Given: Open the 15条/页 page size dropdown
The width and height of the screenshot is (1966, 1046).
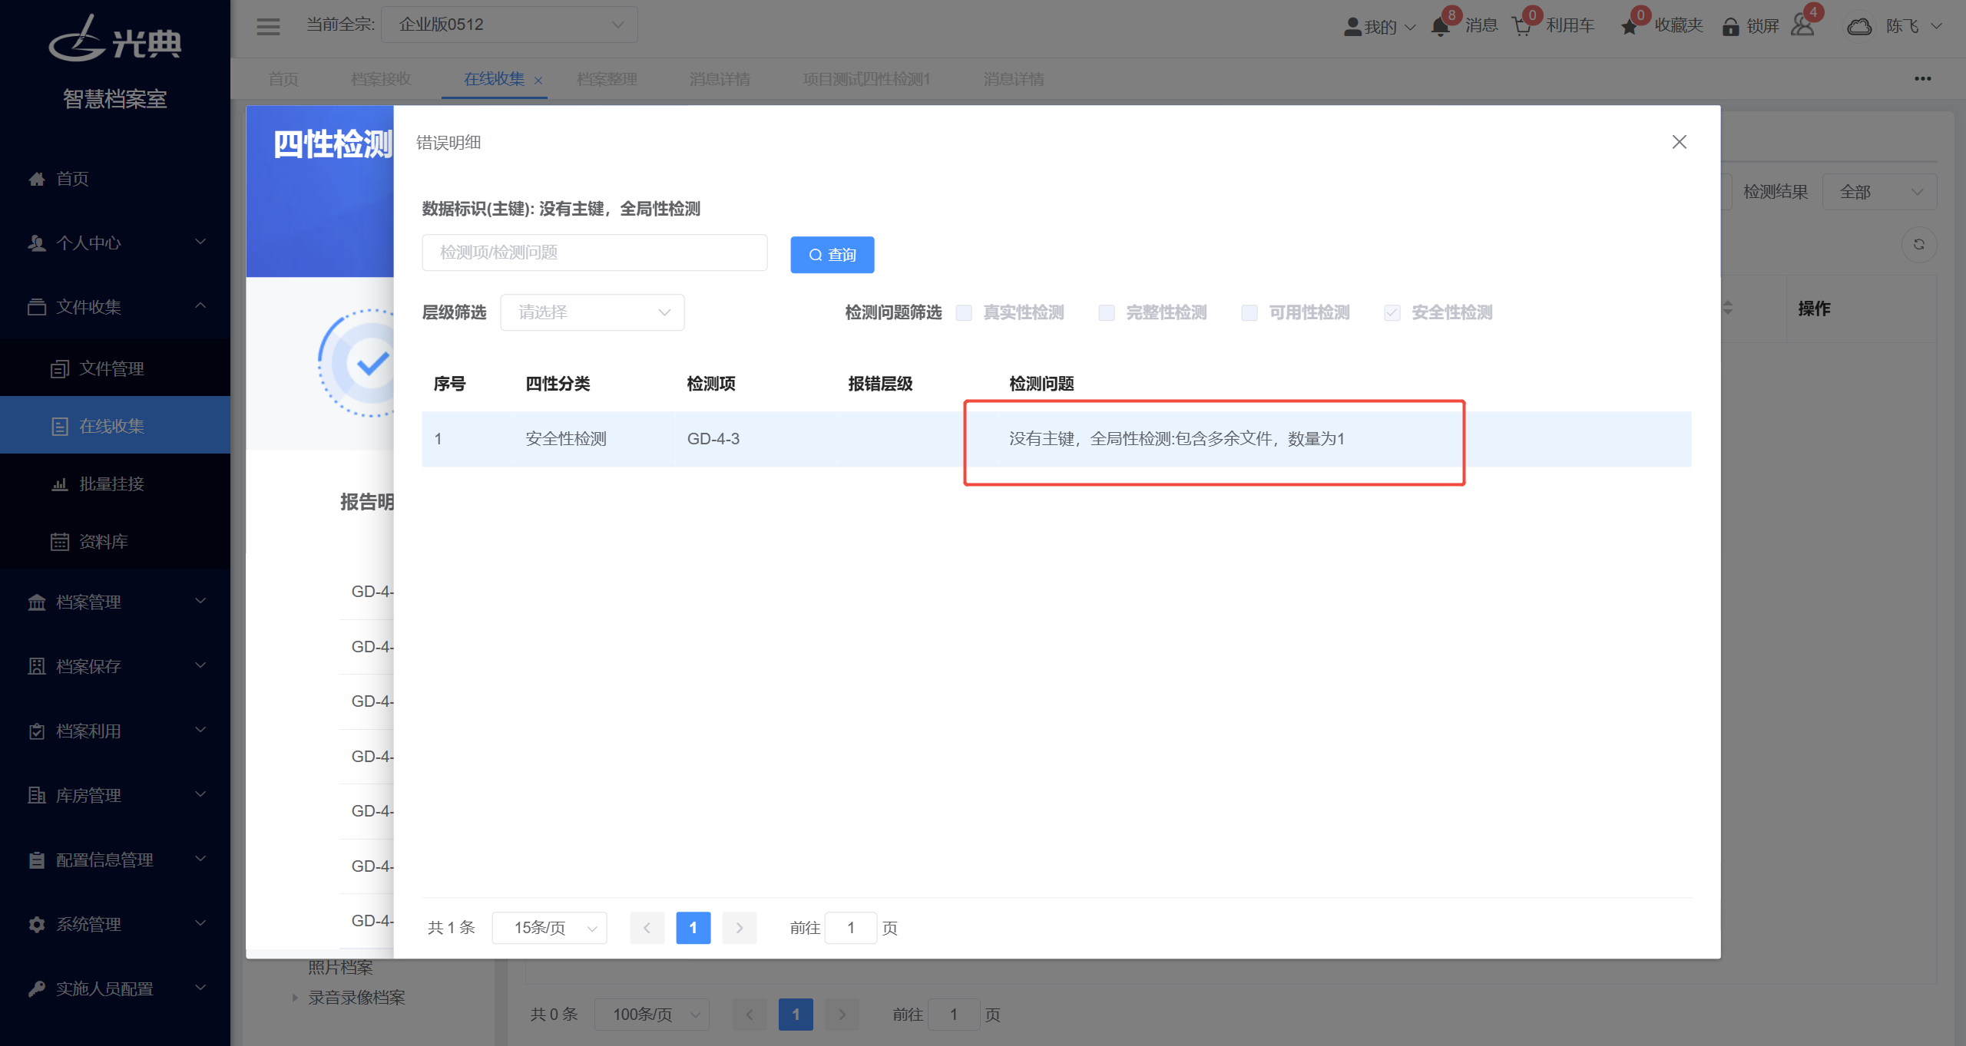Looking at the screenshot, I should click(x=550, y=928).
